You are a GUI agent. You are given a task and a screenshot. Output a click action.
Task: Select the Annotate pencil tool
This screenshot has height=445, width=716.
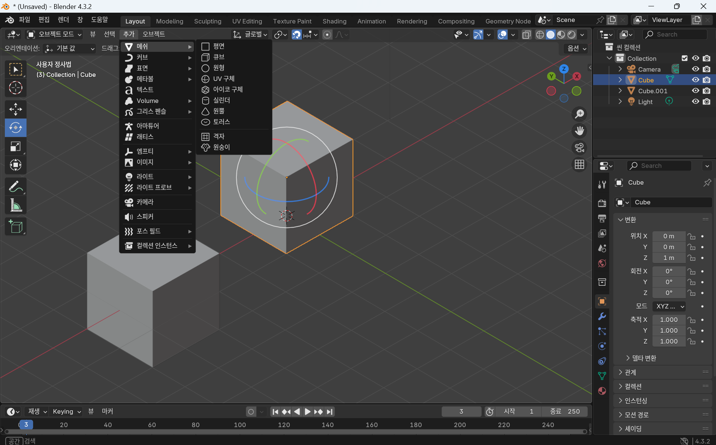tap(15, 187)
